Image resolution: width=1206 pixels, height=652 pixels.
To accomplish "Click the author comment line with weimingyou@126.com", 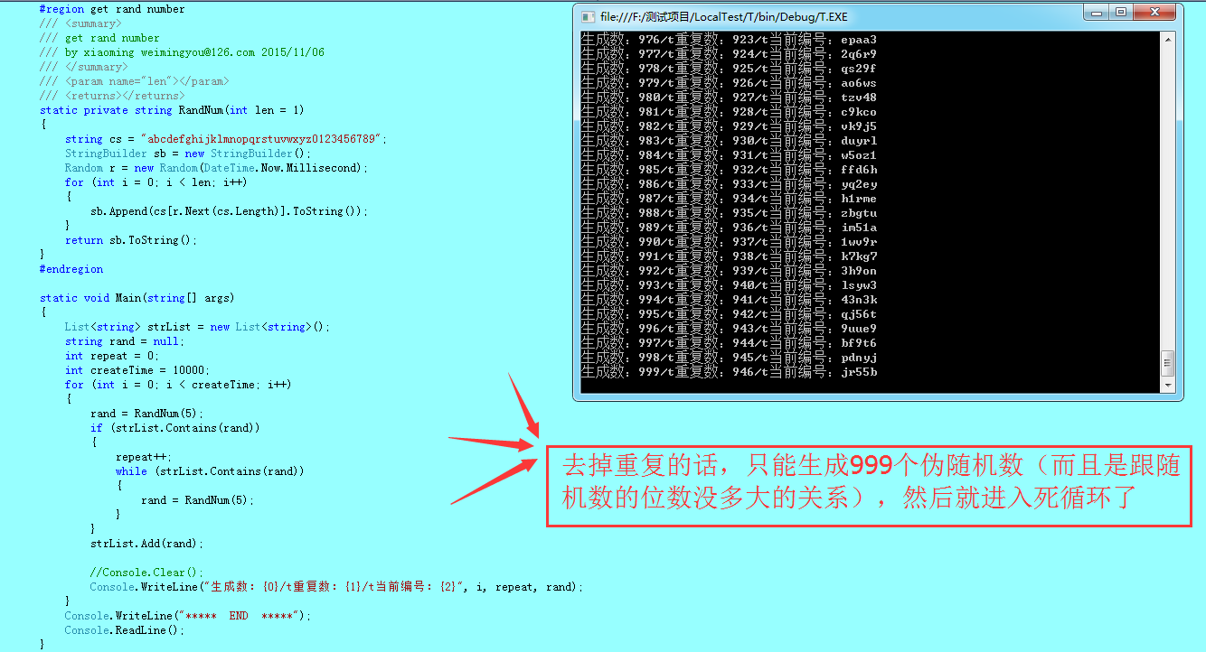I will 182,52.
